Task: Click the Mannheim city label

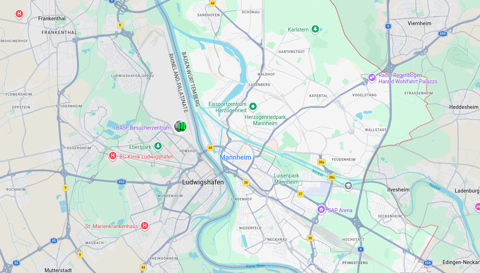Action: click(236, 157)
